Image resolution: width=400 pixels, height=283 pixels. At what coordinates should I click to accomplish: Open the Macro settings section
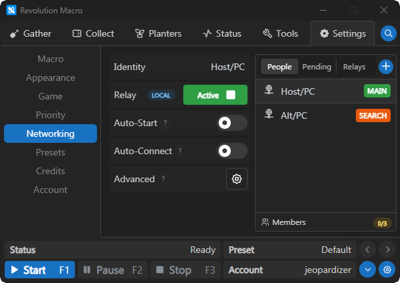click(51, 59)
